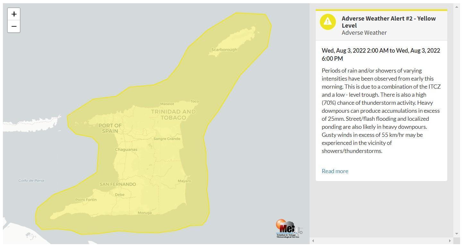Click the Chaguanas map label
This screenshot has width=462, height=248.
(126, 149)
